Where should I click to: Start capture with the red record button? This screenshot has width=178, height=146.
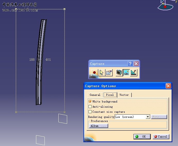pyautogui.click(x=94, y=72)
